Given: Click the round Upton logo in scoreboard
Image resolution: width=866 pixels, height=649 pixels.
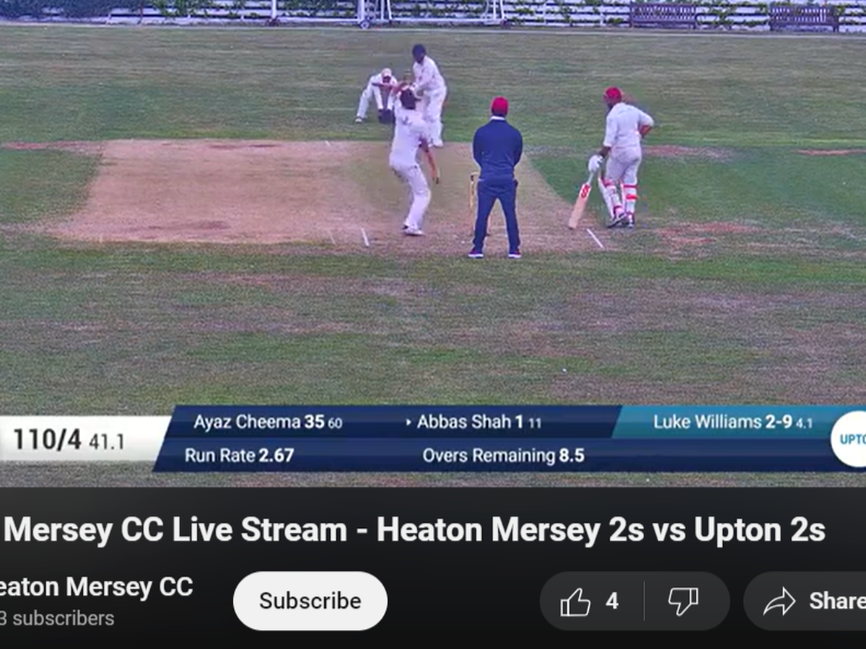Looking at the screenshot, I should pyautogui.click(x=850, y=439).
